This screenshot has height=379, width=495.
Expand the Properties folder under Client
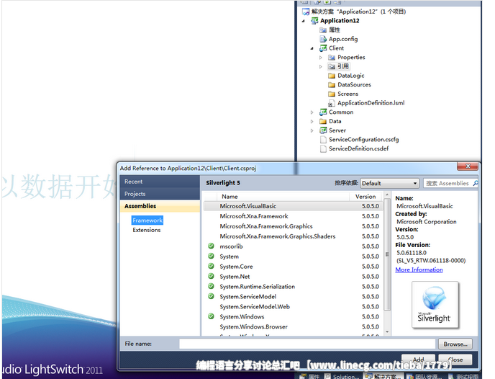[321, 58]
